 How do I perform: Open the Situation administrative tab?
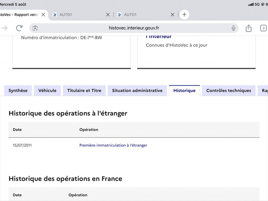point(137,90)
